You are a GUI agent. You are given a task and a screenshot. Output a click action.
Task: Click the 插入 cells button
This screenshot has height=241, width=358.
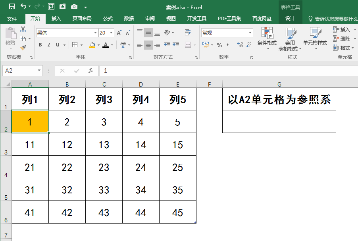(x=342, y=29)
